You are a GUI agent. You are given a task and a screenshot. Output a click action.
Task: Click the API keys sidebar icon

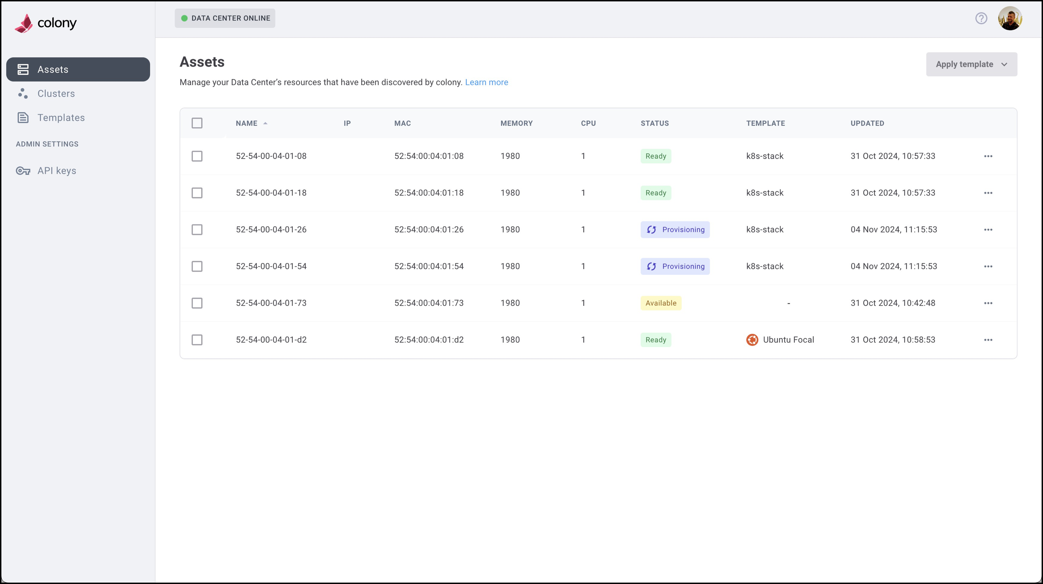point(23,171)
